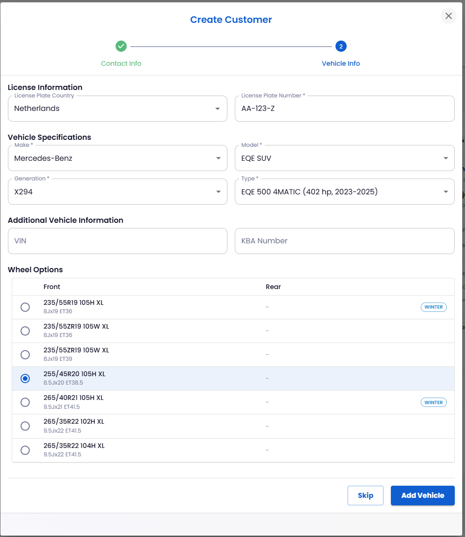Click WINTER badge on 265/40R21 row

click(x=433, y=402)
